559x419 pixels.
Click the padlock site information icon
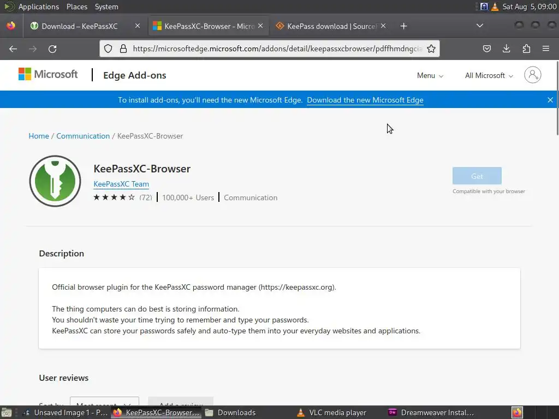click(123, 49)
